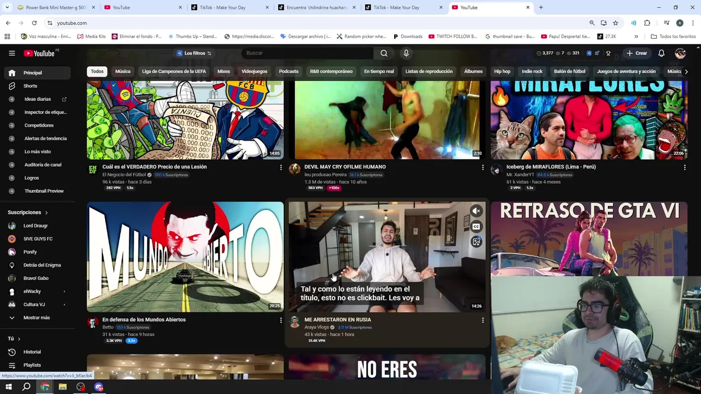Open the thumbnail download icon on the preview
The height and width of the screenshot is (394, 701).
click(476, 241)
